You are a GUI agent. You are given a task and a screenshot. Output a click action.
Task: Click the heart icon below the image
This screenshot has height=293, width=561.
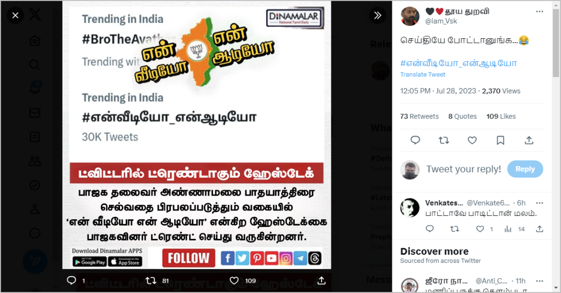234,281
